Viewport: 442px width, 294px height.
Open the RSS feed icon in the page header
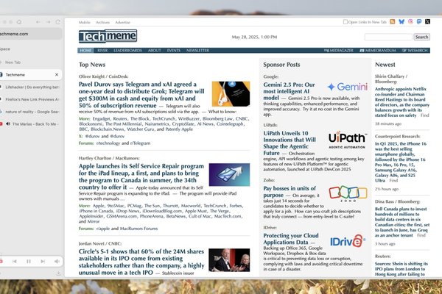pyautogui.click(x=393, y=21)
